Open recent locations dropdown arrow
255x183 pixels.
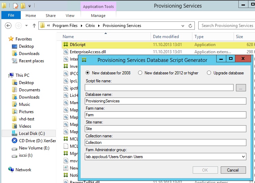click(x=26, y=26)
